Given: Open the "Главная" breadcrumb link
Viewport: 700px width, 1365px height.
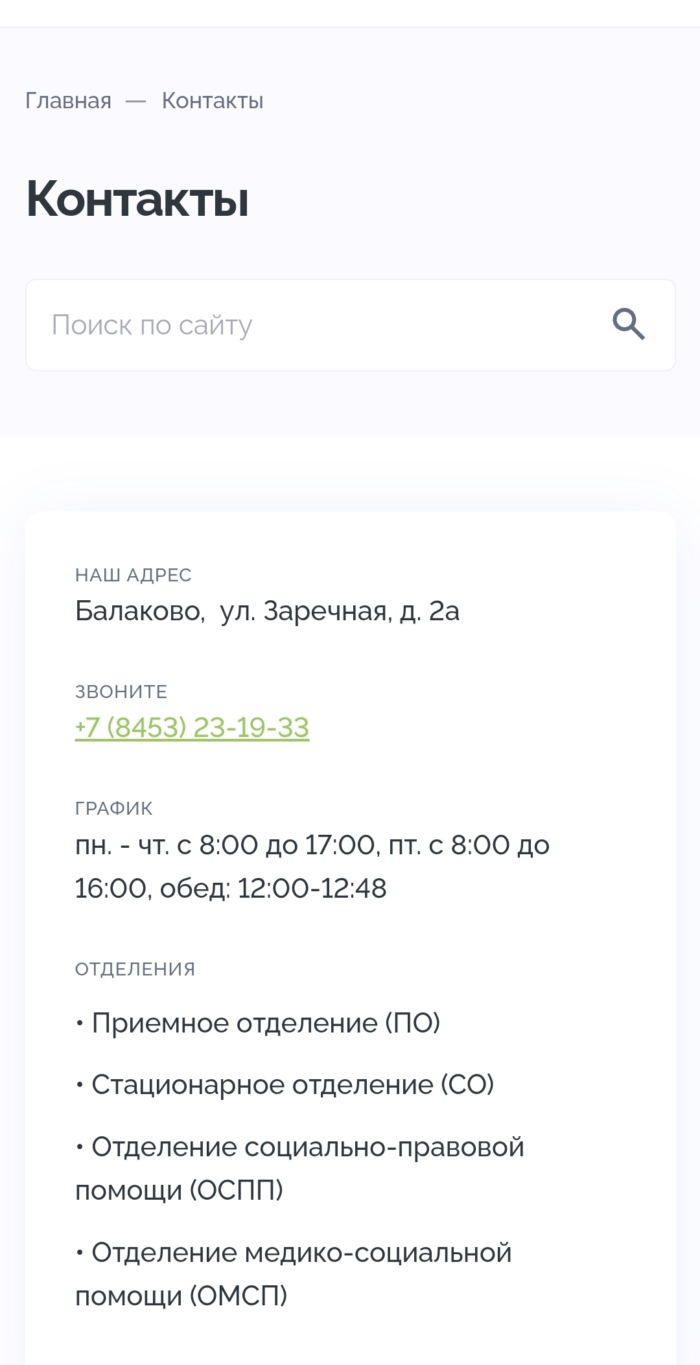Looking at the screenshot, I should (68, 101).
